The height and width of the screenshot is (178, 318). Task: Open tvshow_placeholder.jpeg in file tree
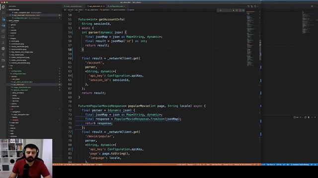[21, 63]
